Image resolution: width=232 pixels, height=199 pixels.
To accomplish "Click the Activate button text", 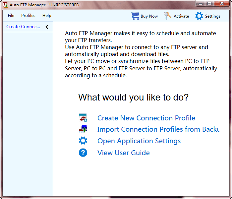I will [x=181, y=16].
